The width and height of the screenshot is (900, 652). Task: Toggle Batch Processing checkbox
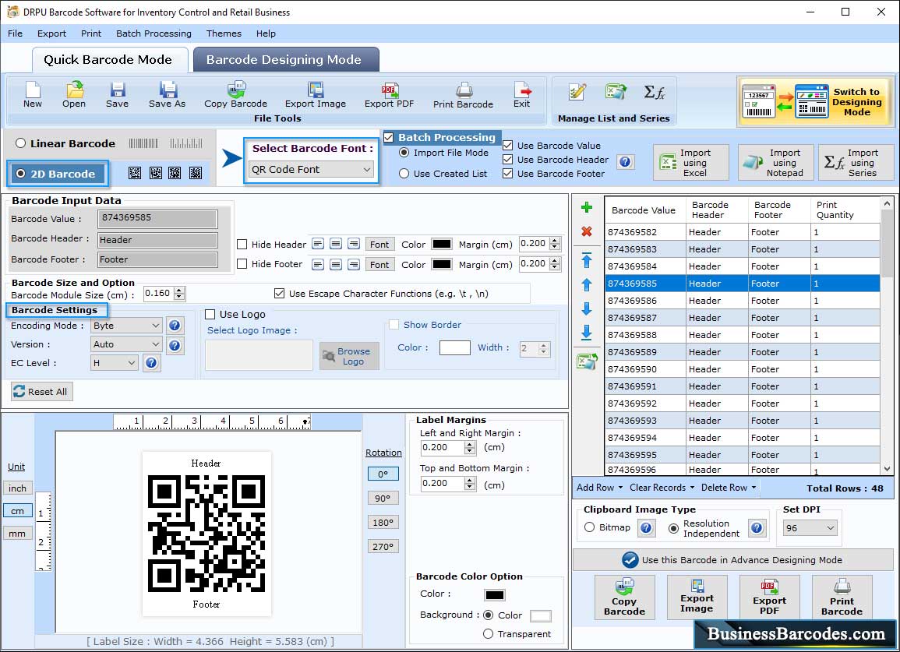tap(389, 138)
